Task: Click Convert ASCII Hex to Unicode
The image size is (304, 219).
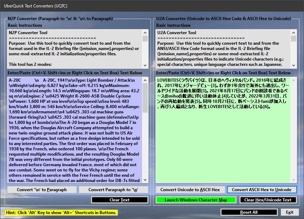Action: coord(262,189)
